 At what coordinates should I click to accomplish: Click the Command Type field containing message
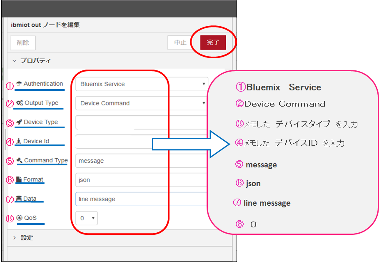tap(142, 161)
